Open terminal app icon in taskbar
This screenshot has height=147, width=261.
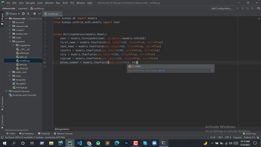point(164,143)
